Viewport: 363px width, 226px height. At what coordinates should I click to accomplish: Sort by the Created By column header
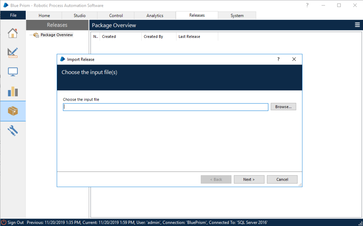click(159, 36)
